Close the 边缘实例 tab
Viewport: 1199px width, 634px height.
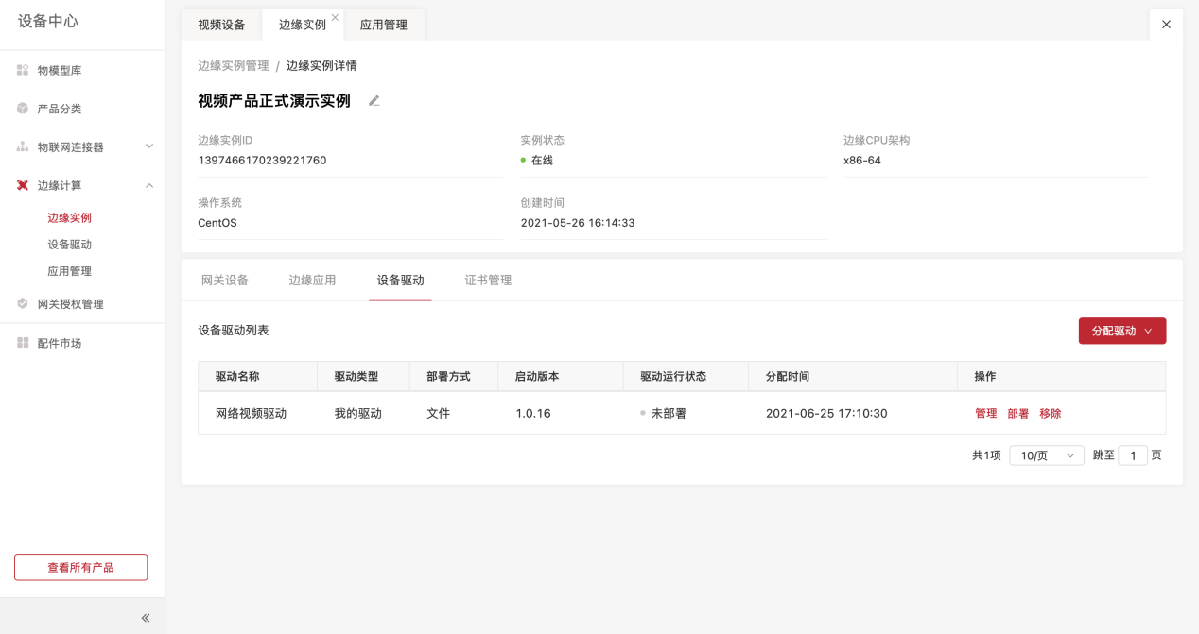coord(335,17)
